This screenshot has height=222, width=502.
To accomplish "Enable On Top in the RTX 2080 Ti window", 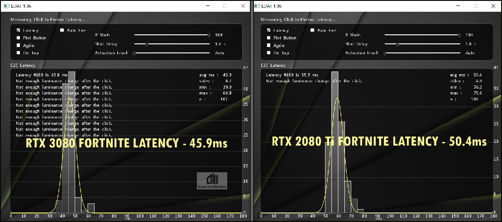I will click(x=268, y=53).
